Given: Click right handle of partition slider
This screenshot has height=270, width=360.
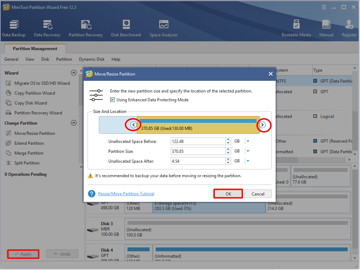Looking at the screenshot, I should (263, 125).
